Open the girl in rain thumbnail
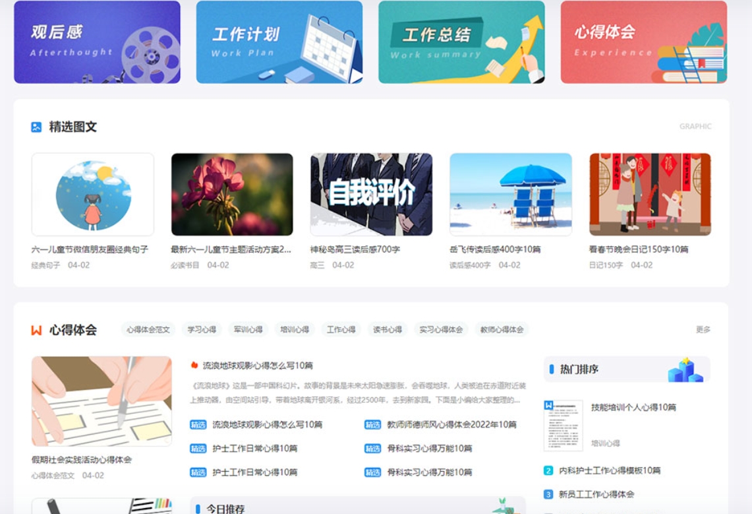The height and width of the screenshot is (514, 752). (x=92, y=195)
